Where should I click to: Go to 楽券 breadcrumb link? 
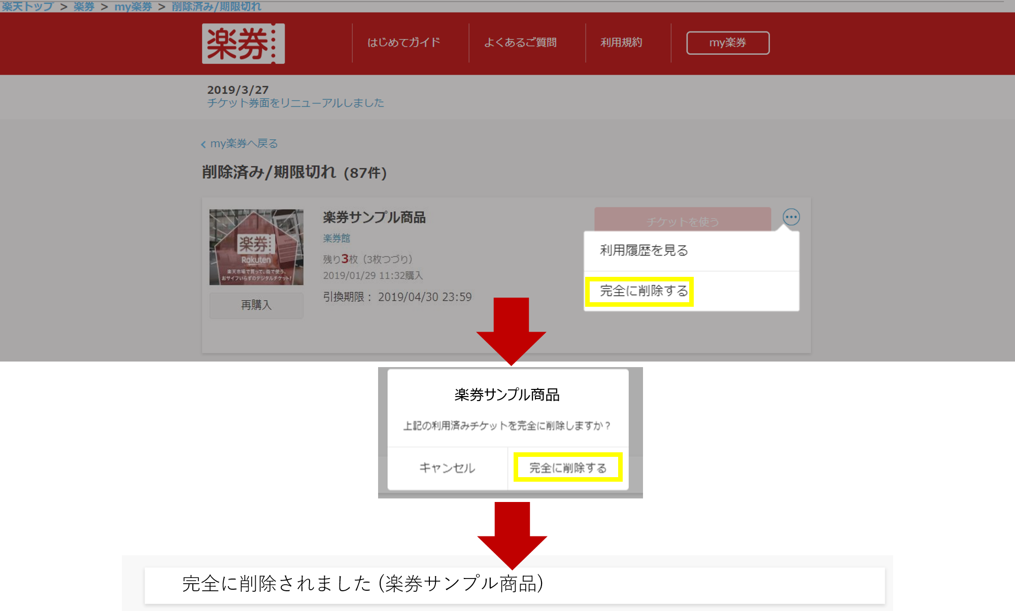tap(84, 6)
